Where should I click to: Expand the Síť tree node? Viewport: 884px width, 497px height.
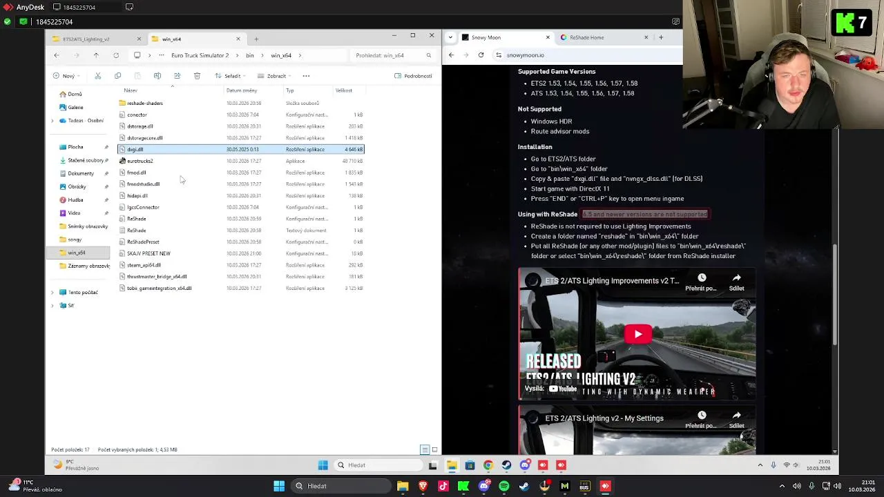(52, 305)
